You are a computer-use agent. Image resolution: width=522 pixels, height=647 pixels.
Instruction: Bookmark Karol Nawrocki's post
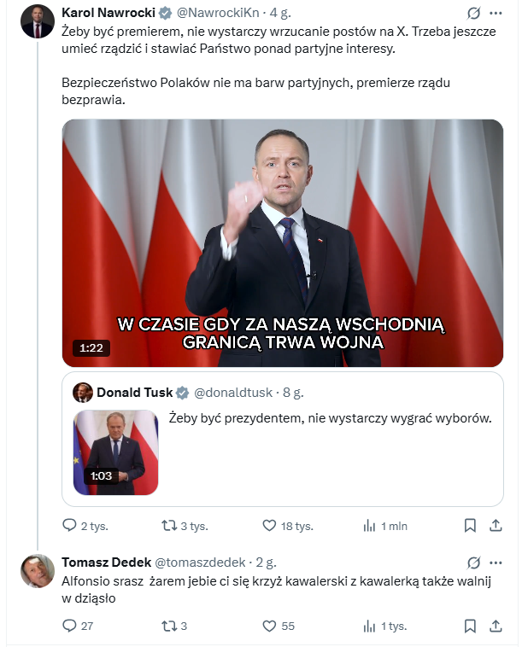click(x=470, y=526)
